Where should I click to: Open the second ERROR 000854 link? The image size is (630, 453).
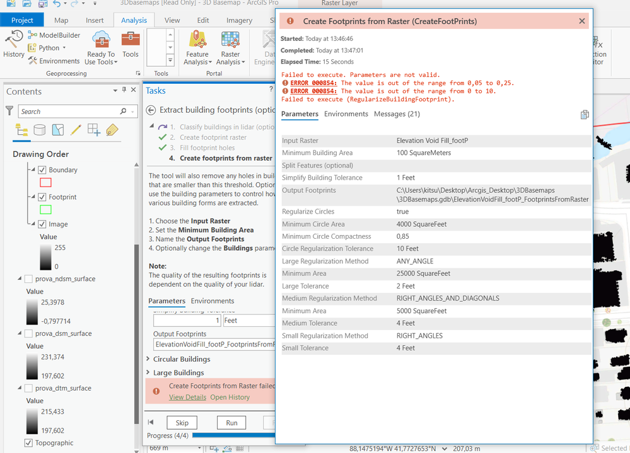[x=313, y=91]
